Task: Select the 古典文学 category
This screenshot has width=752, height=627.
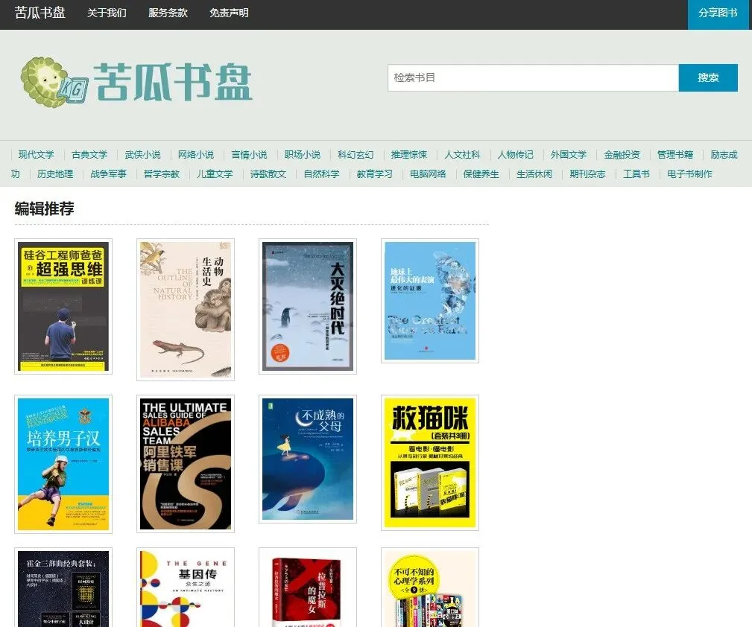Action: pos(89,154)
